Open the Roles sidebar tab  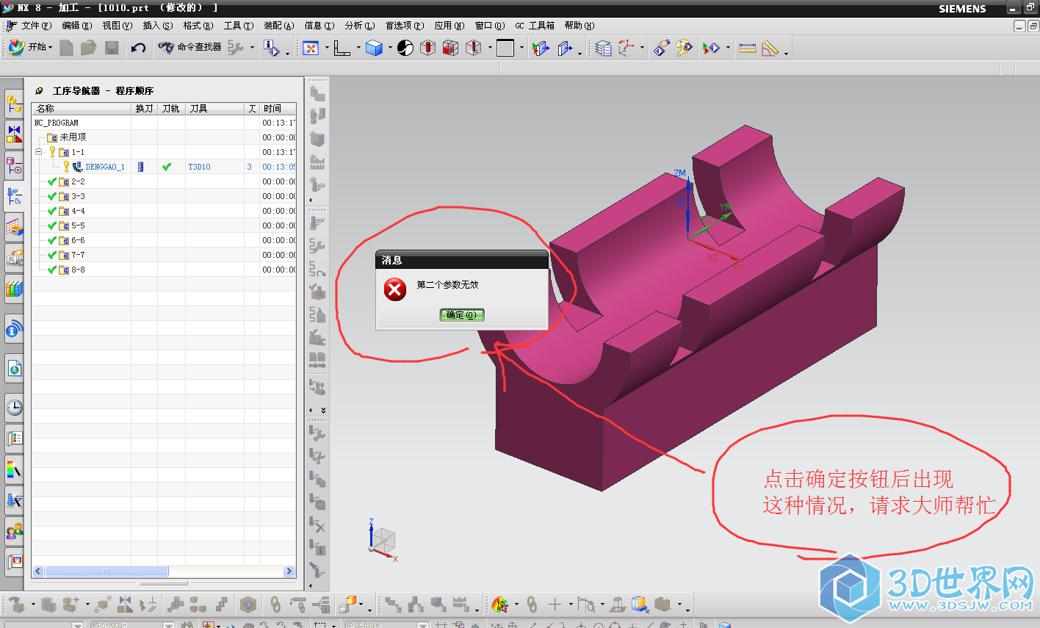(14, 531)
